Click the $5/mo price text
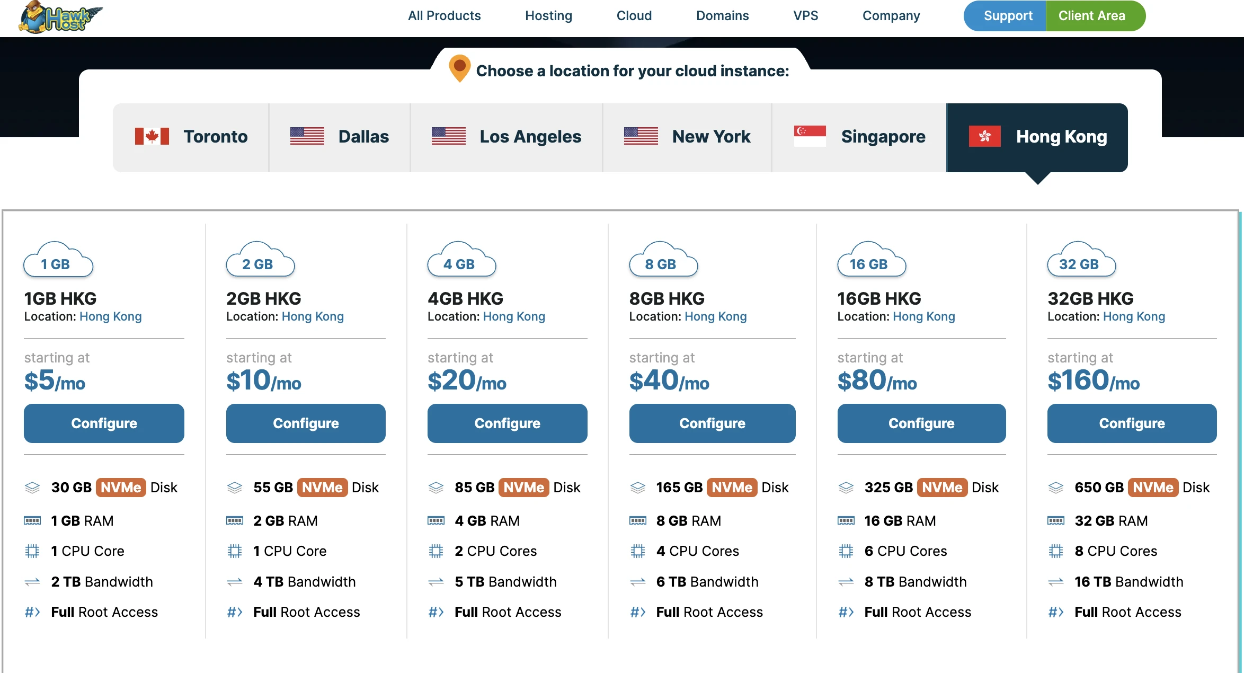The image size is (1244, 673). click(55, 380)
